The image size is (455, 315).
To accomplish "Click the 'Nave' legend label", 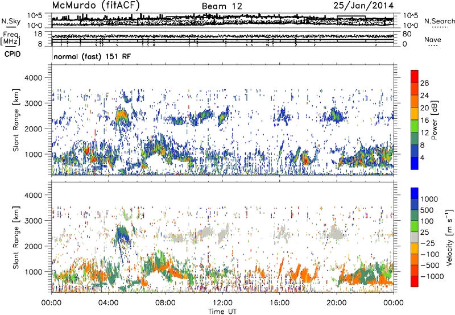I will (x=433, y=40).
